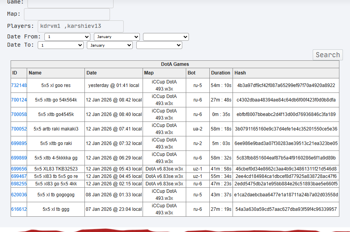Click the hash starting with 54a3a630a59c

coord(286,209)
